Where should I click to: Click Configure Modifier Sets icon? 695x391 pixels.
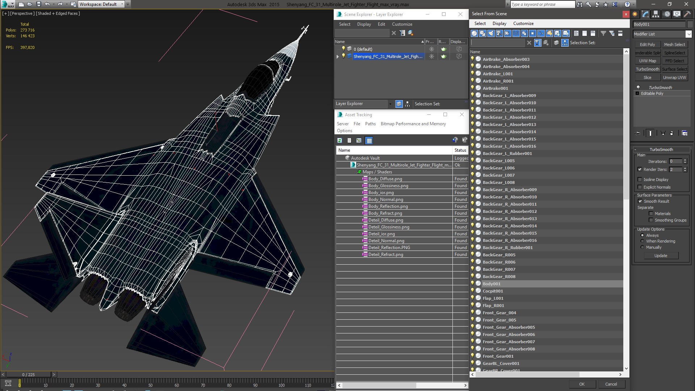(685, 133)
